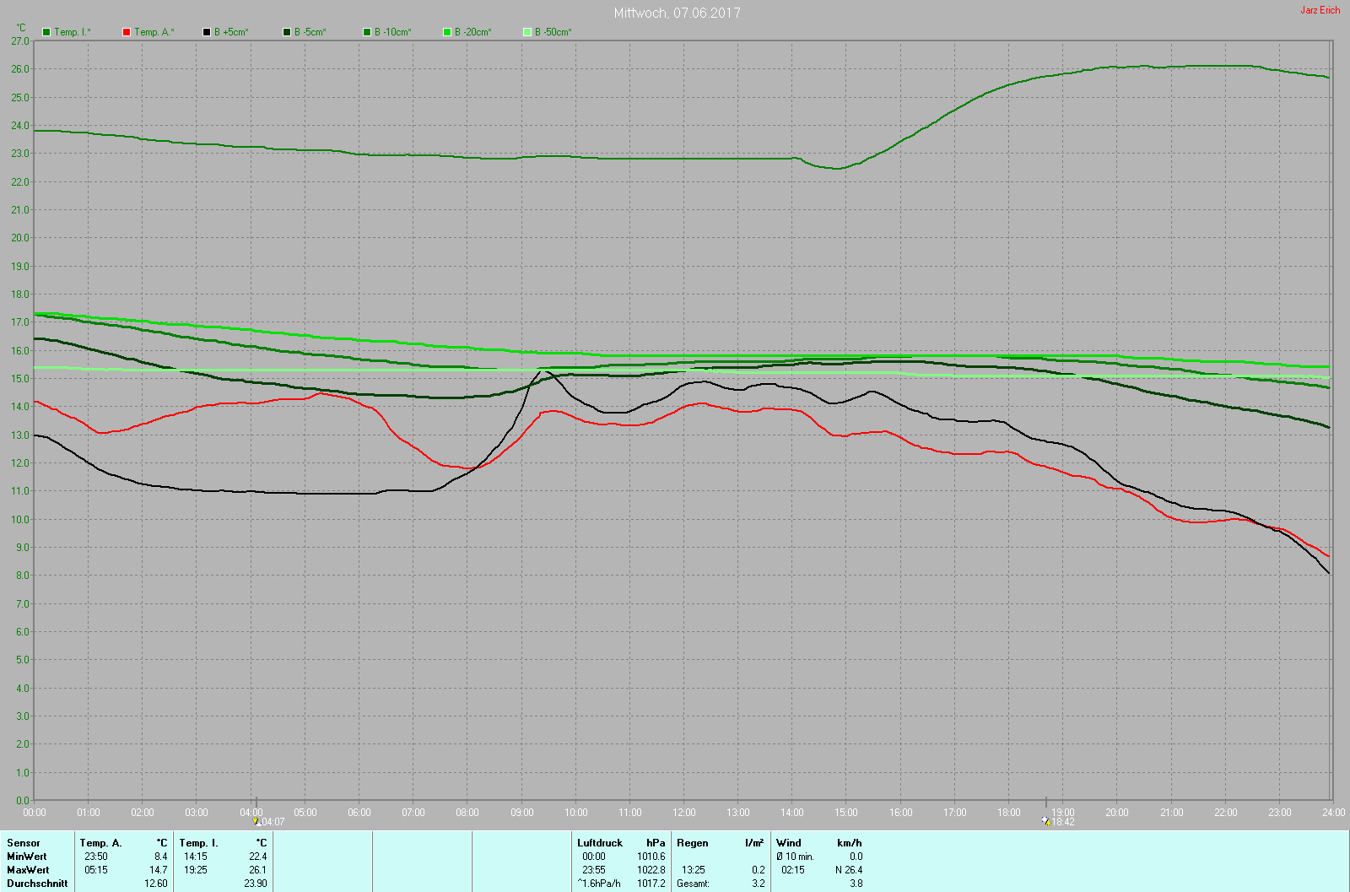
Task: Click the 12:00 time axis label
Action: 684,813
